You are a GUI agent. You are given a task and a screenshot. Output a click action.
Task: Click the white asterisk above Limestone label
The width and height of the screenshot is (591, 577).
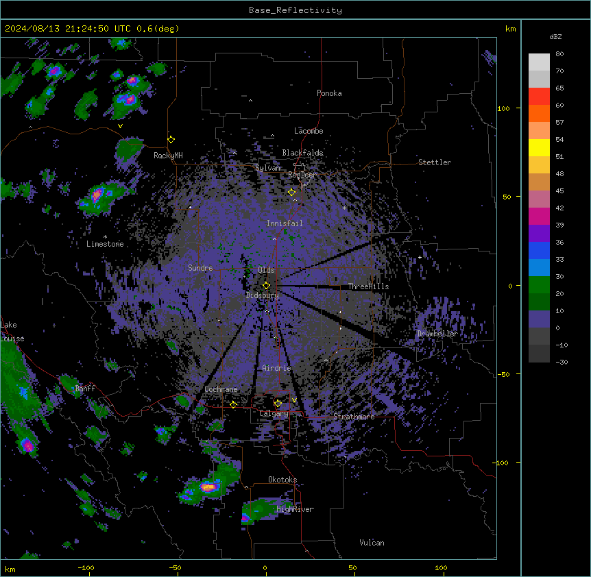point(105,237)
